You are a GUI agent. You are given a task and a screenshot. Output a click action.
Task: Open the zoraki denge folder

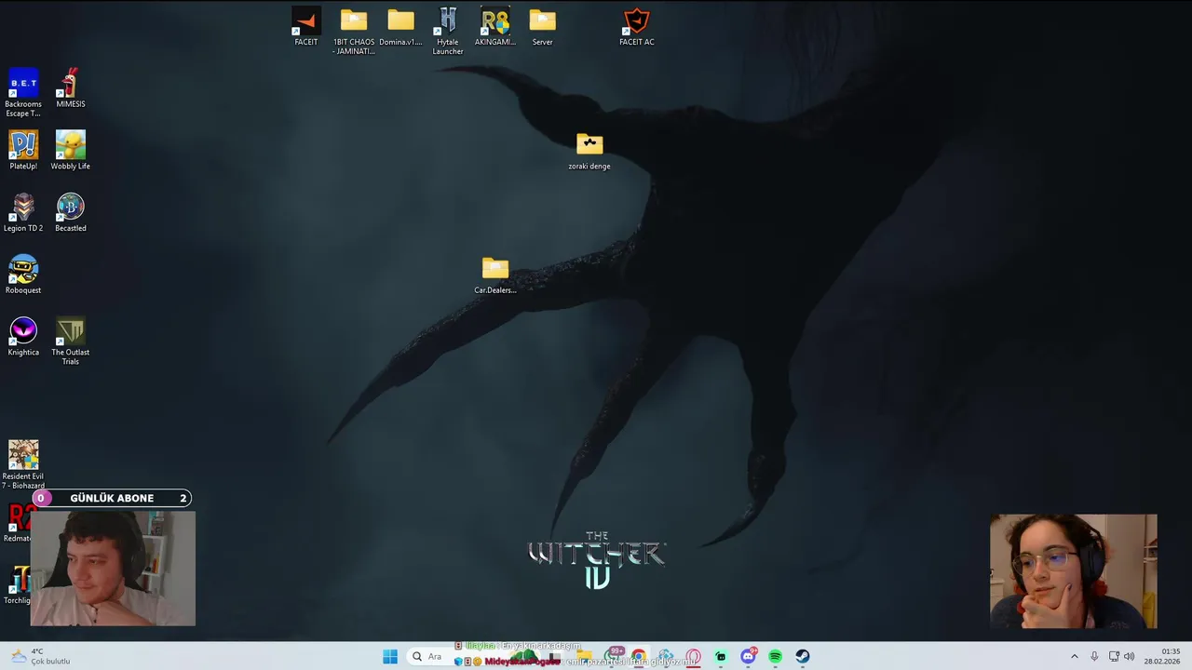[589, 151]
